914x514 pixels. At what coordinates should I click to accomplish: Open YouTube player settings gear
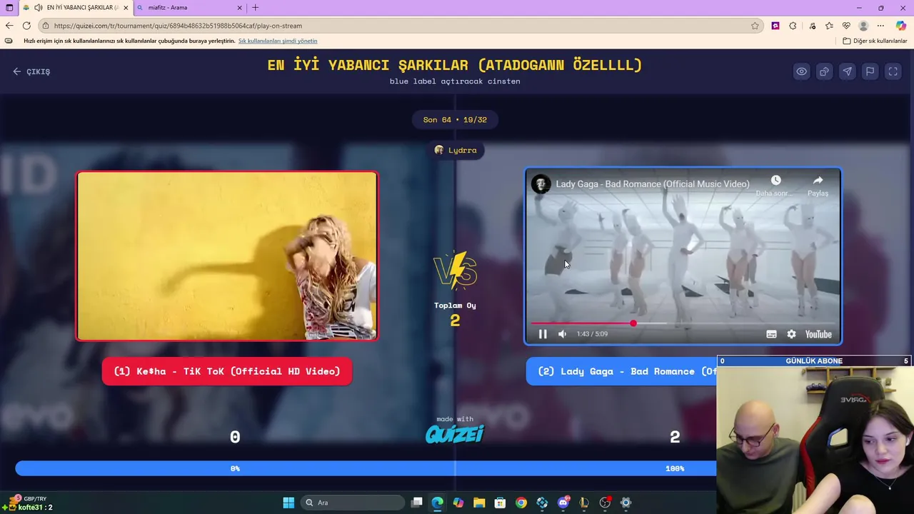[x=791, y=334]
